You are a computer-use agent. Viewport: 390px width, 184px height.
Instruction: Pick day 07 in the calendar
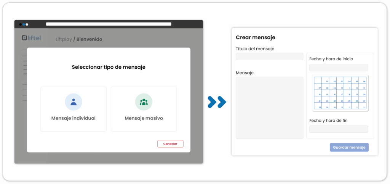(x=318, y=86)
